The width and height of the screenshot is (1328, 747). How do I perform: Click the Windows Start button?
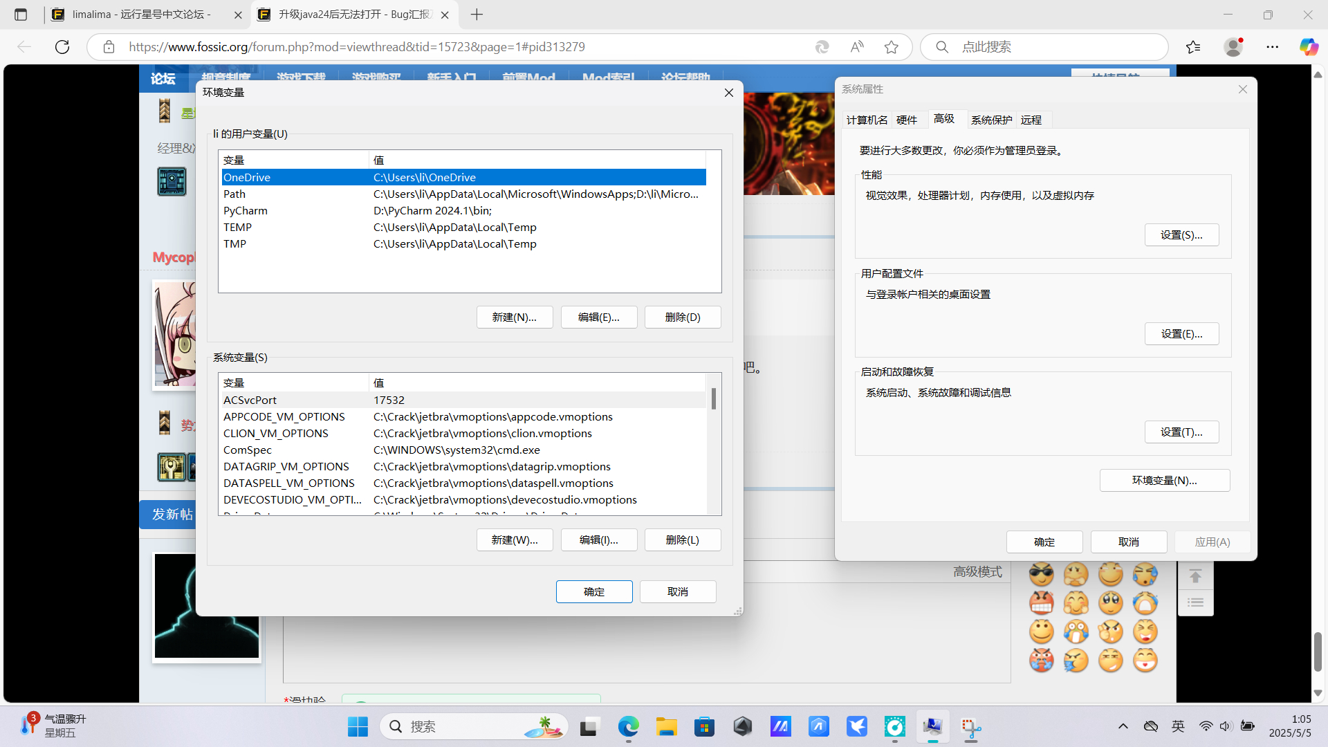[358, 726]
